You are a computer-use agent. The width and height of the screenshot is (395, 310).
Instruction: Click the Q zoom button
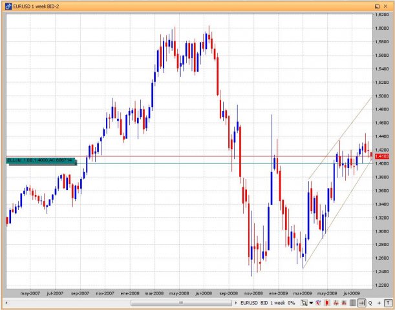click(370, 303)
